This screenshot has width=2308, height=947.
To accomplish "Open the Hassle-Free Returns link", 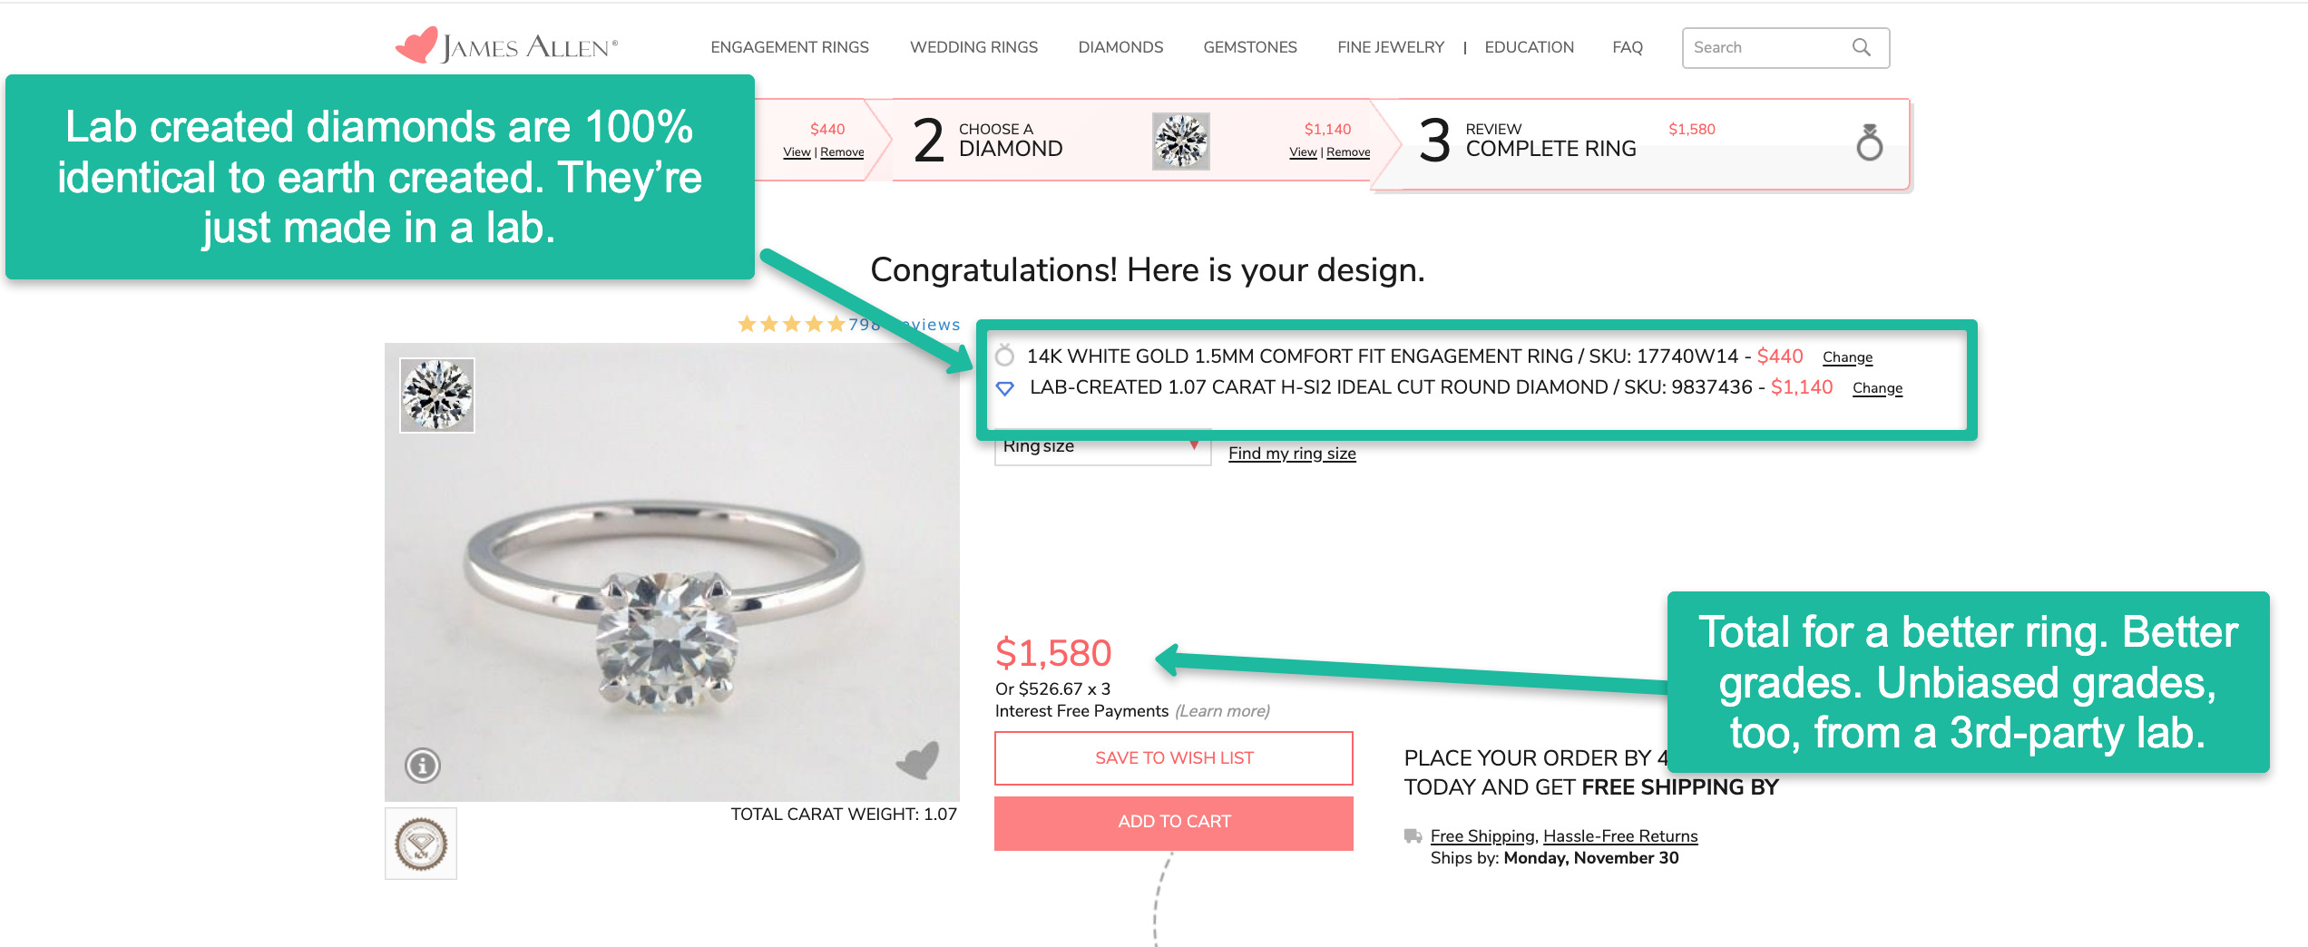I will tap(1620, 835).
